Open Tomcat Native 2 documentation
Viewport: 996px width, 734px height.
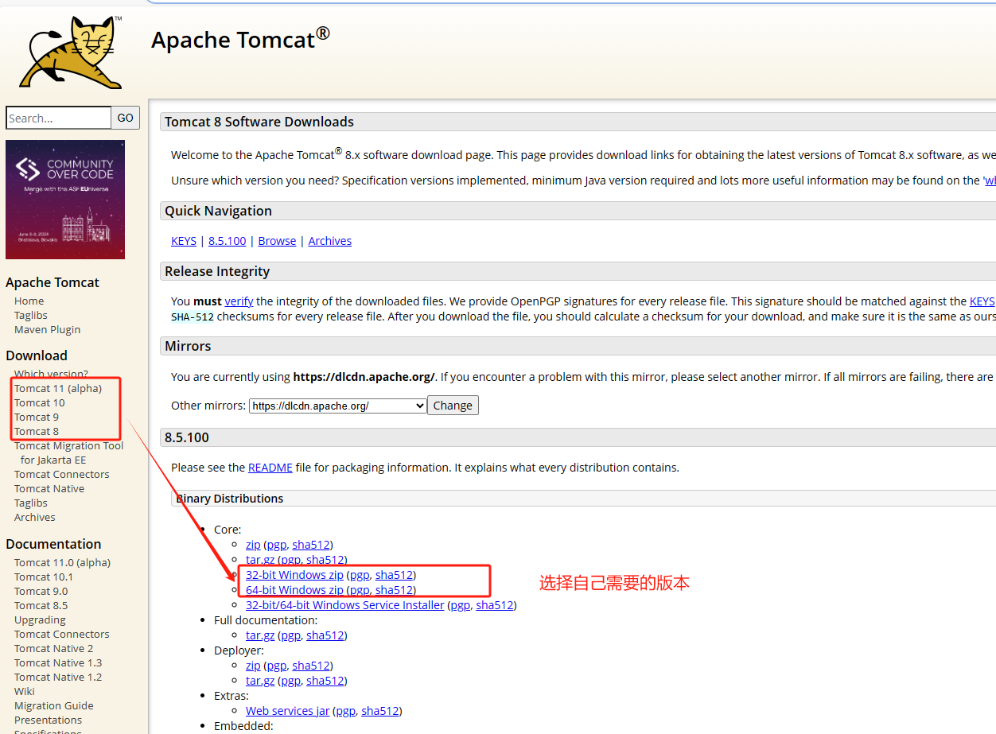pyautogui.click(x=54, y=649)
